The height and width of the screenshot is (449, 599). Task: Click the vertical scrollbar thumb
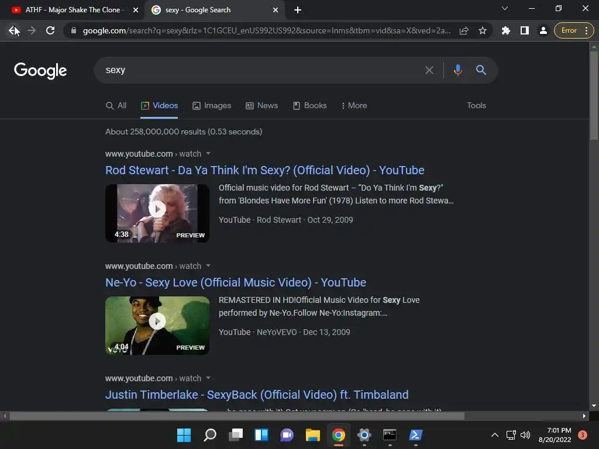(594, 95)
